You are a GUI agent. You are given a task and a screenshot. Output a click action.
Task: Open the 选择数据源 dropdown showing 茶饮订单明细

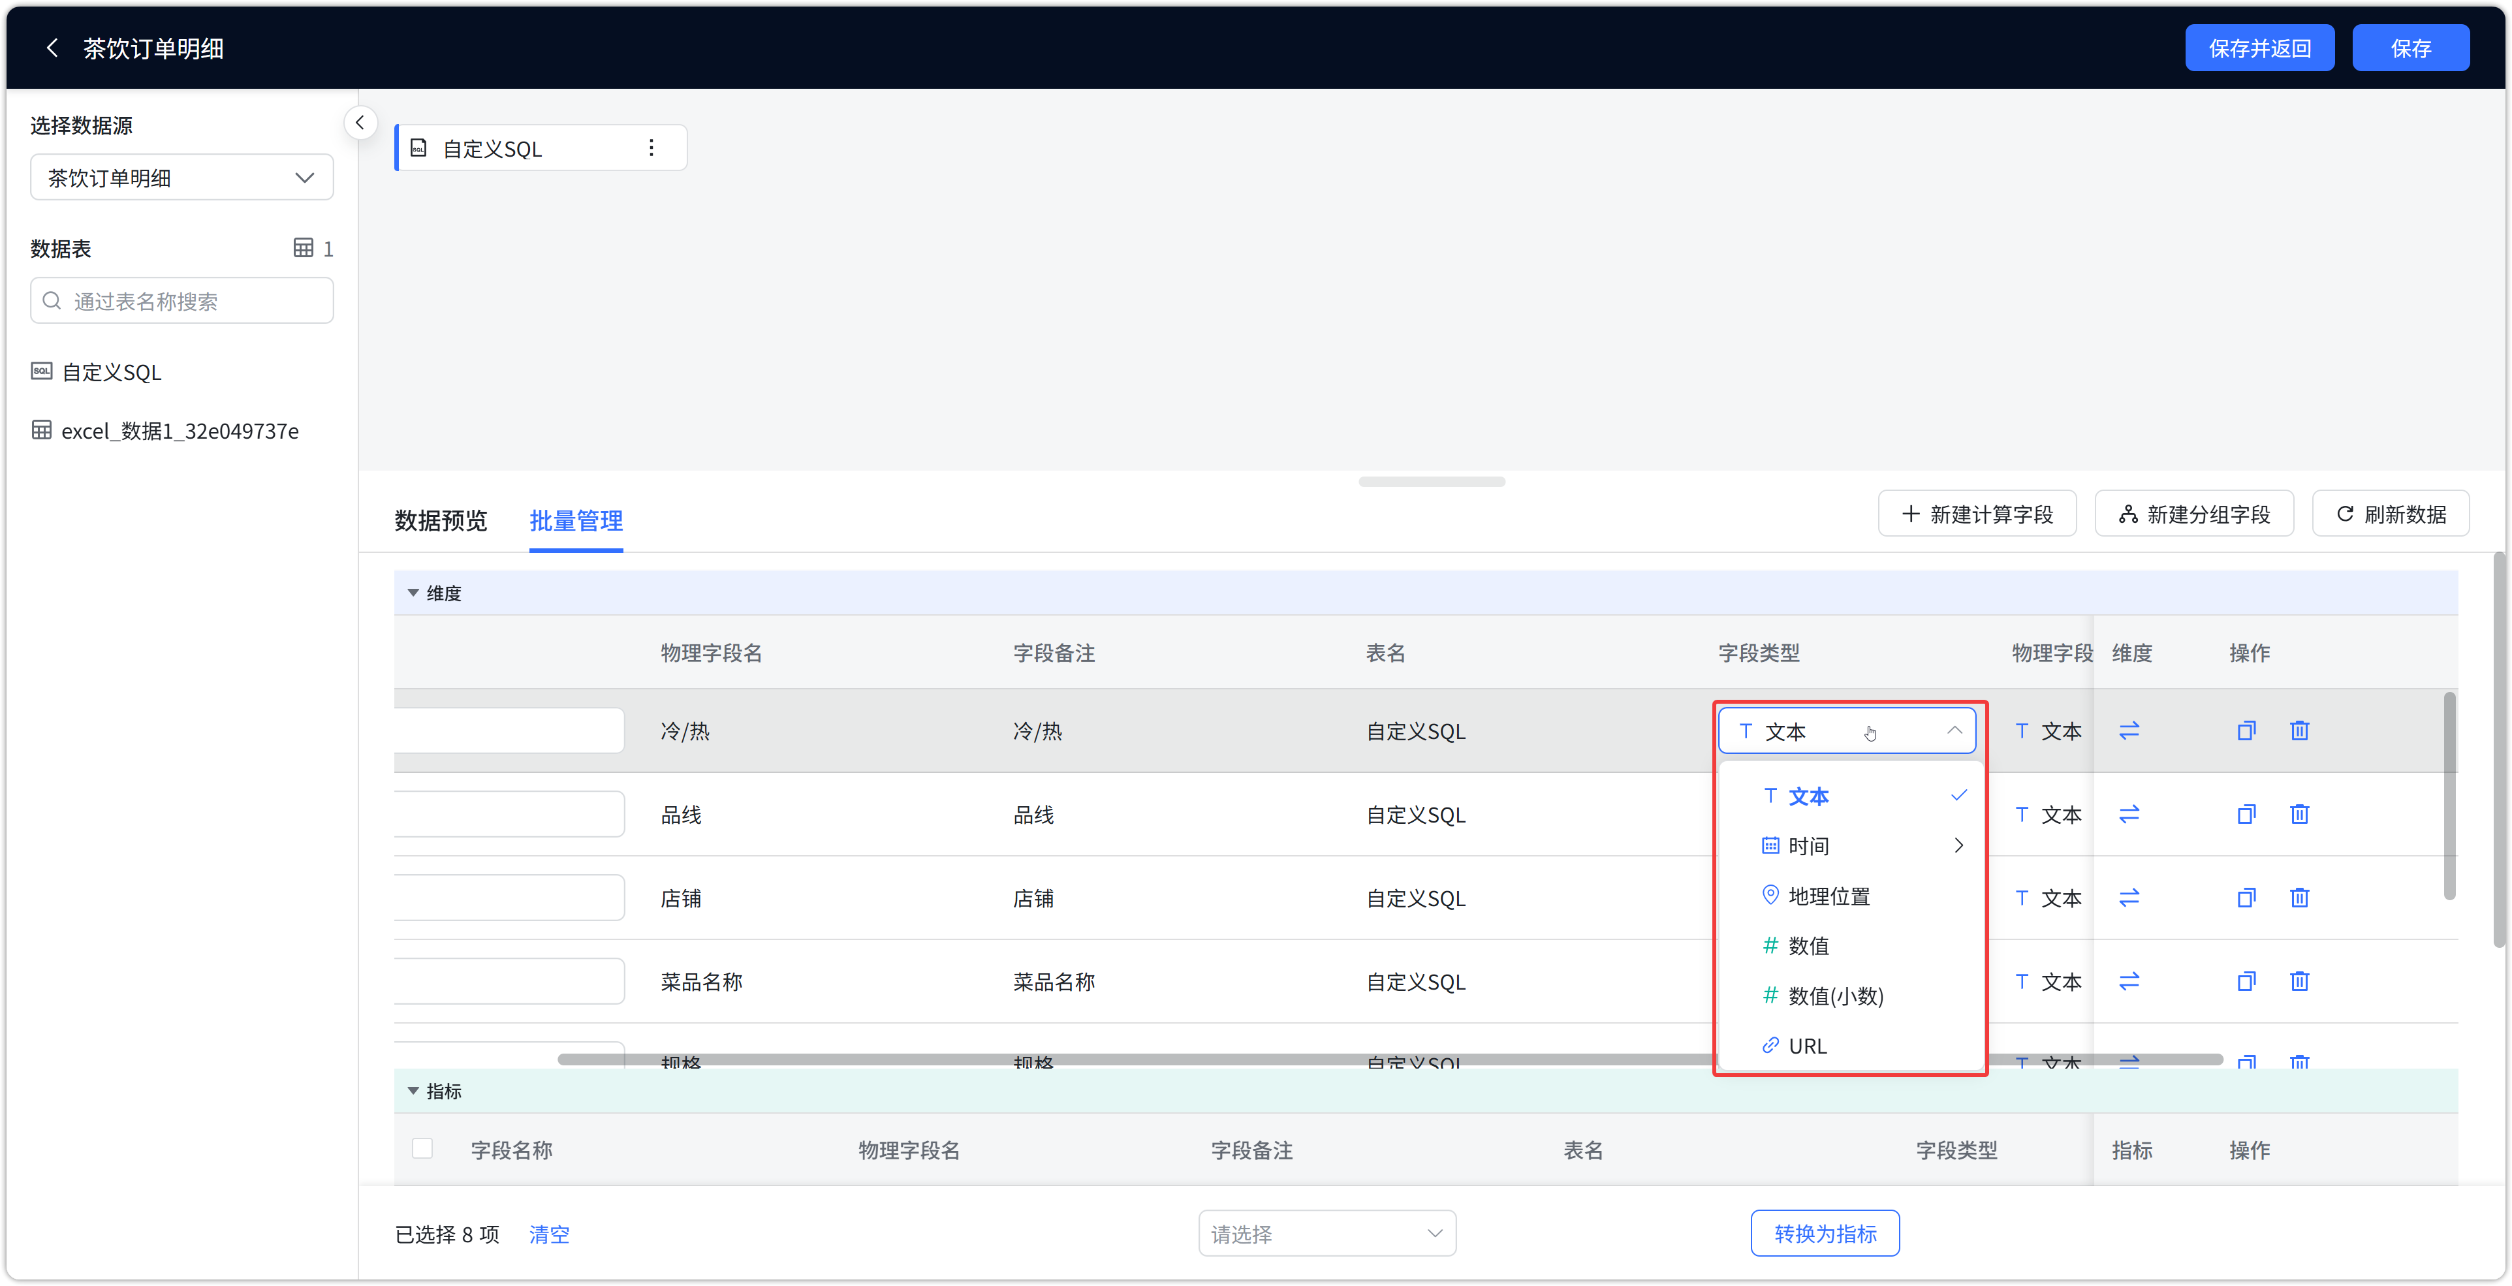181,178
